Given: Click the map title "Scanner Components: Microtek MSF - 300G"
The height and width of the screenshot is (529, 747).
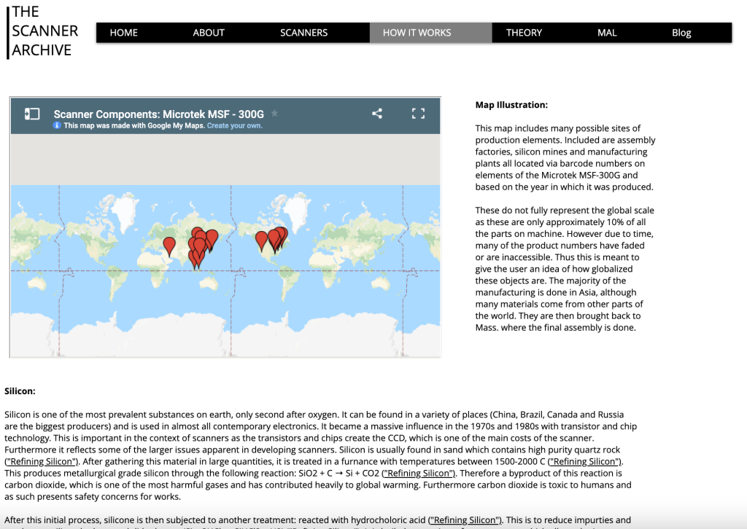Looking at the screenshot, I should pyautogui.click(x=158, y=114).
